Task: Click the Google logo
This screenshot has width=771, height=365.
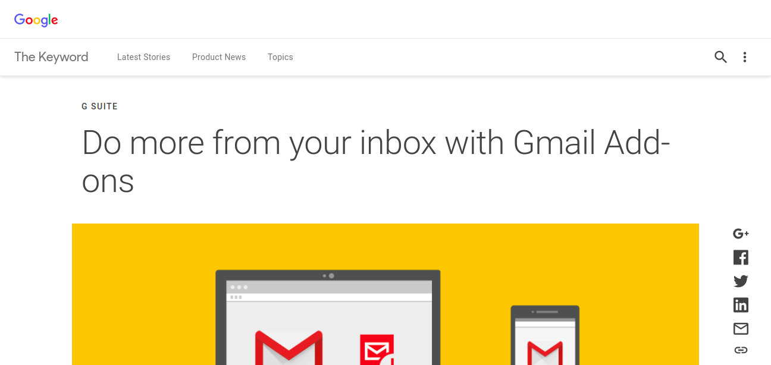Action: pyautogui.click(x=36, y=20)
